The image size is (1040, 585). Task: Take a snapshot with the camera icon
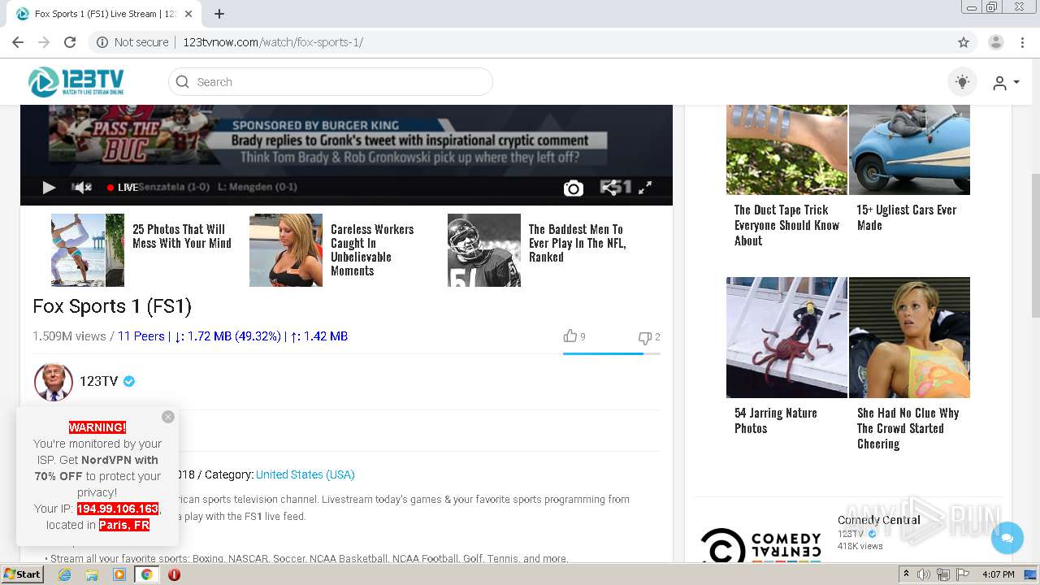click(574, 188)
